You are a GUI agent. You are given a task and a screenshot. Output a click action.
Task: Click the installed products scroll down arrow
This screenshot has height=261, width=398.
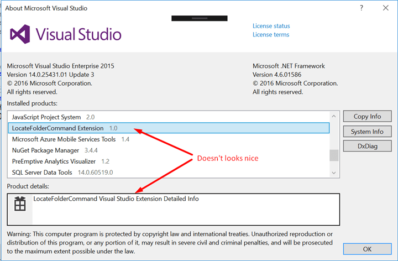click(x=334, y=173)
